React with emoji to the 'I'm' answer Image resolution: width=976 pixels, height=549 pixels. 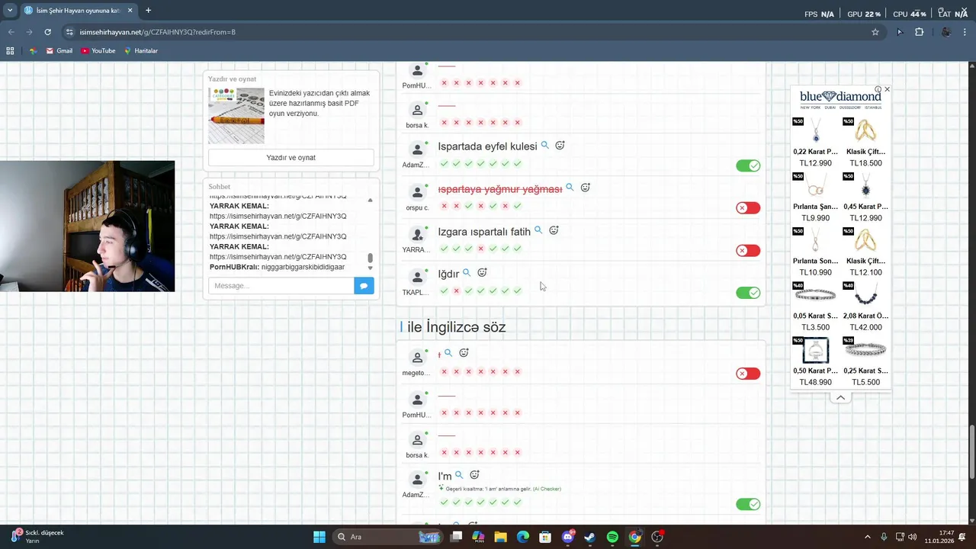pyautogui.click(x=474, y=475)
